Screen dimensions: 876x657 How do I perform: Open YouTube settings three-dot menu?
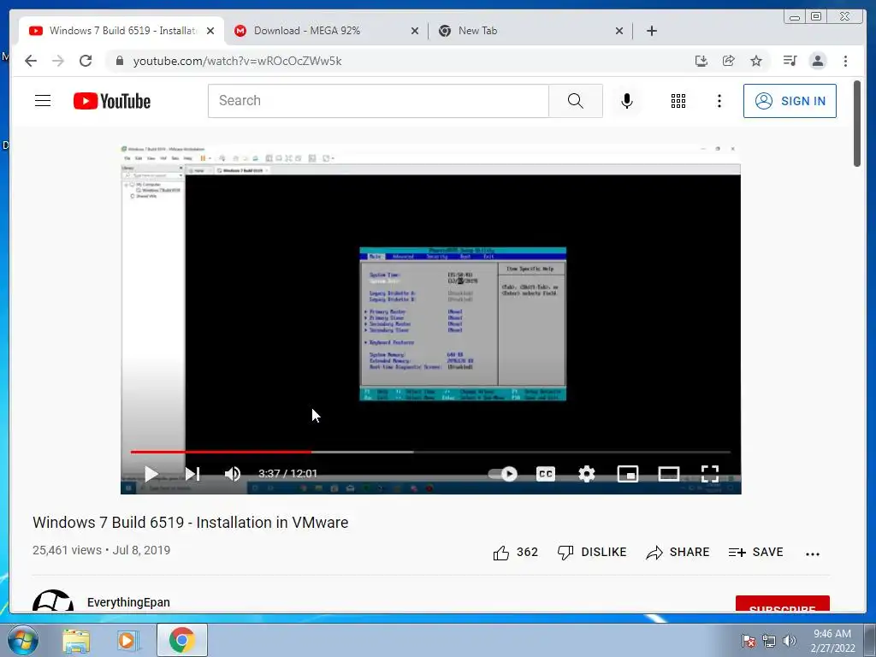719,101
